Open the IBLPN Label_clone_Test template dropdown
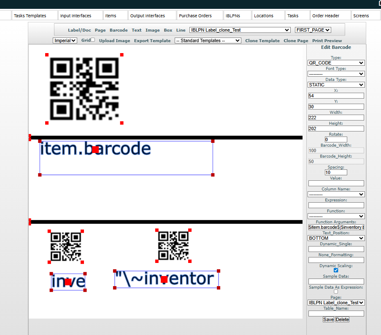The image size is (381, 335). point(240,30)
